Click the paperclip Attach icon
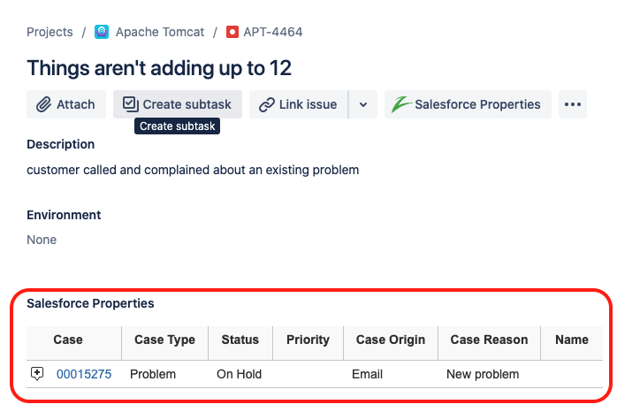The width and height of the screenshot is (640, 412). [43, 104]
